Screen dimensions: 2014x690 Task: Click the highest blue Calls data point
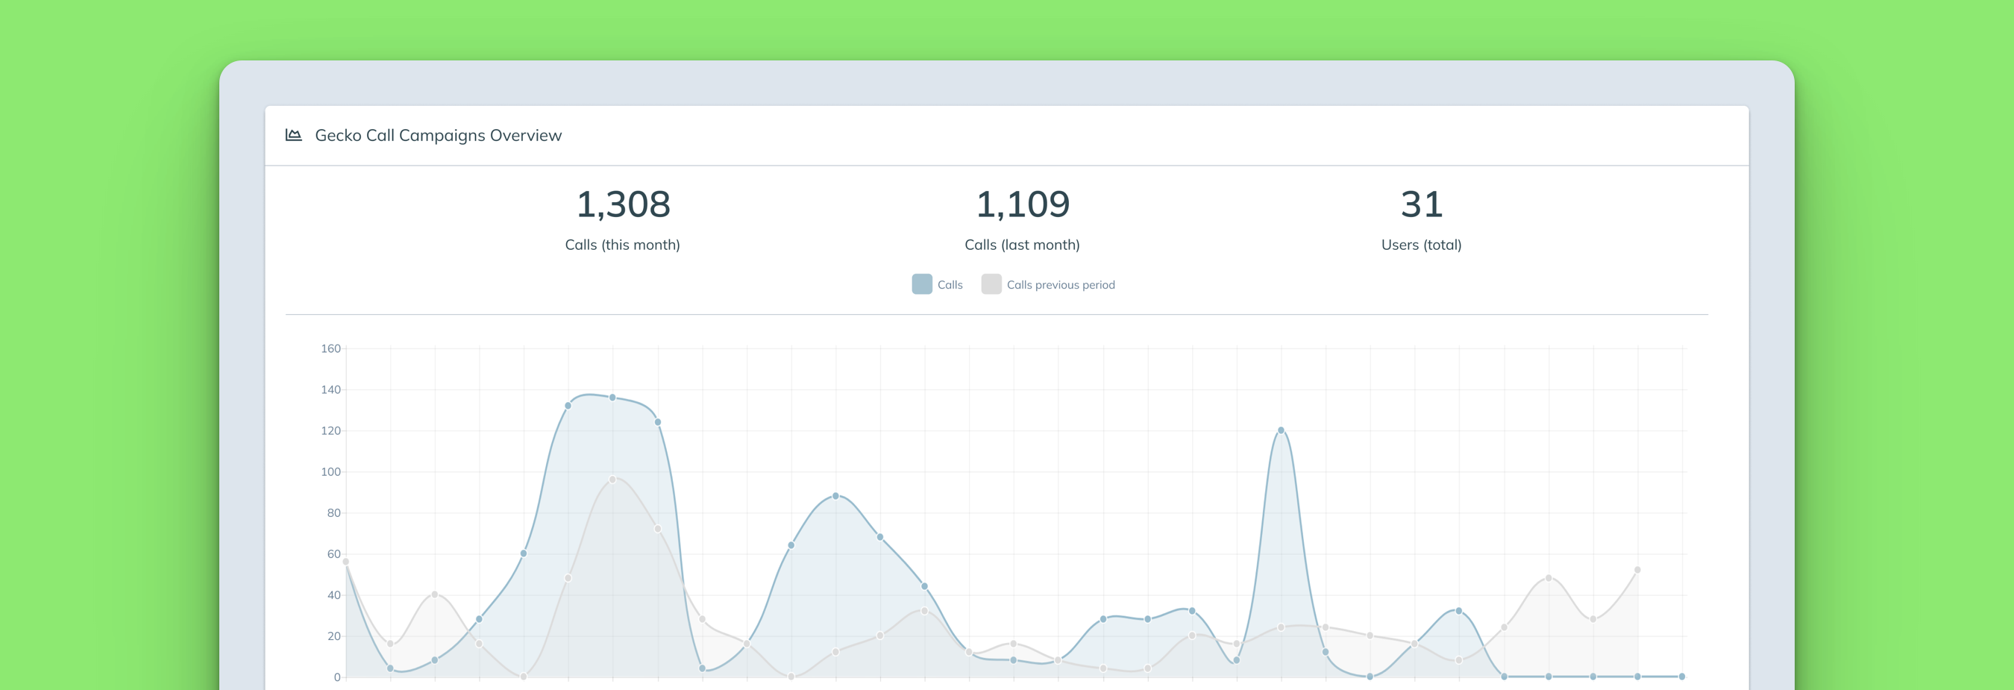click(612, 398)
